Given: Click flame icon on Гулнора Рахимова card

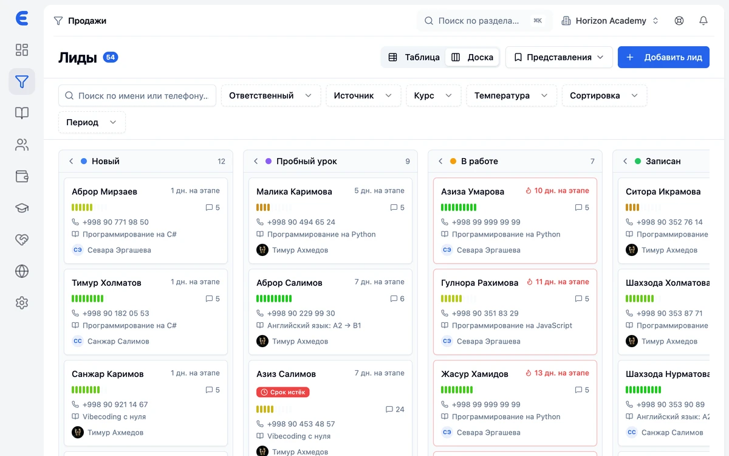Looking at the screenshot, I should coord(530,282).
